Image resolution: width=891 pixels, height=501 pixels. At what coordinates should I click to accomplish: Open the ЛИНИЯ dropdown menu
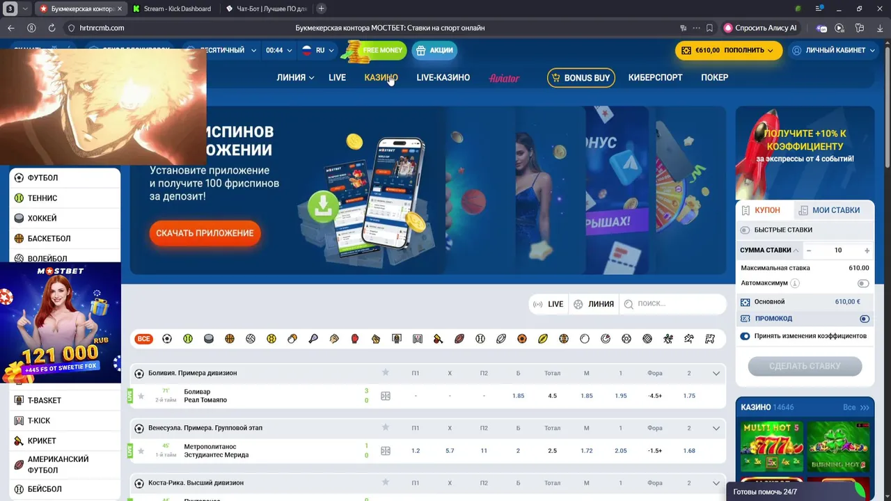click(x=295, y=78)
